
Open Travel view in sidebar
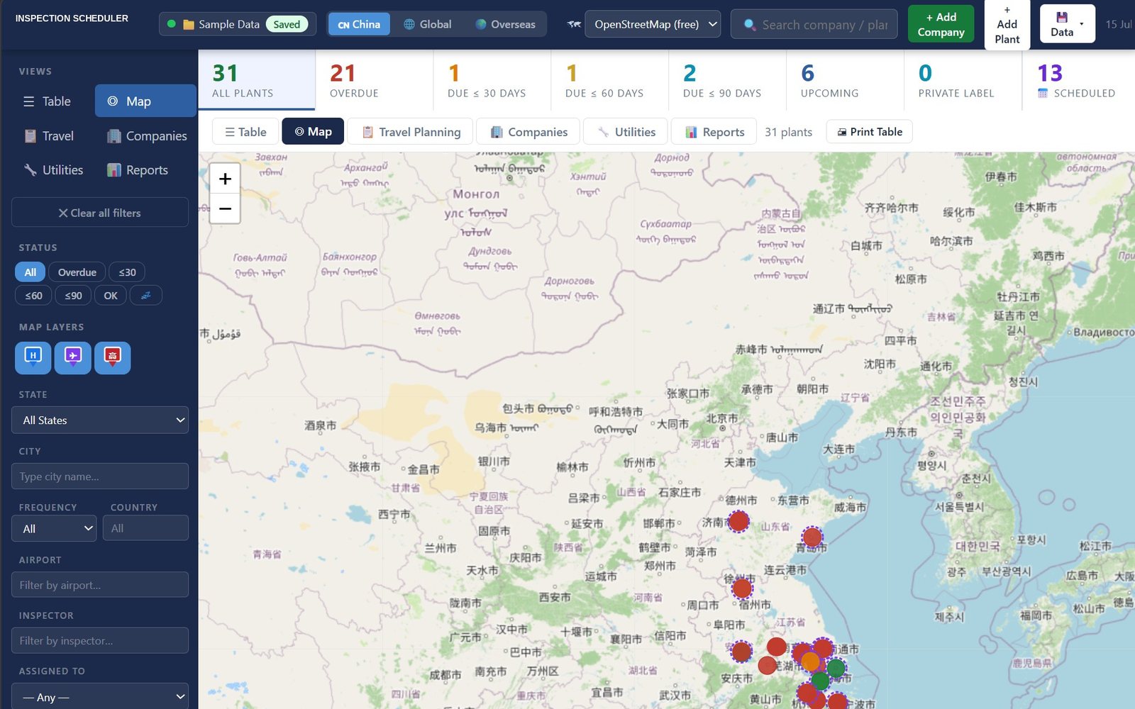tap(49, 136)
